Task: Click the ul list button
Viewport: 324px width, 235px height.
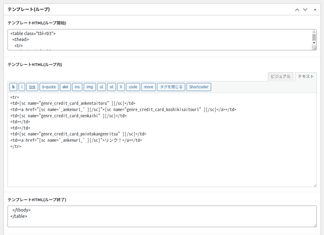Action: [x=101, y=87]
